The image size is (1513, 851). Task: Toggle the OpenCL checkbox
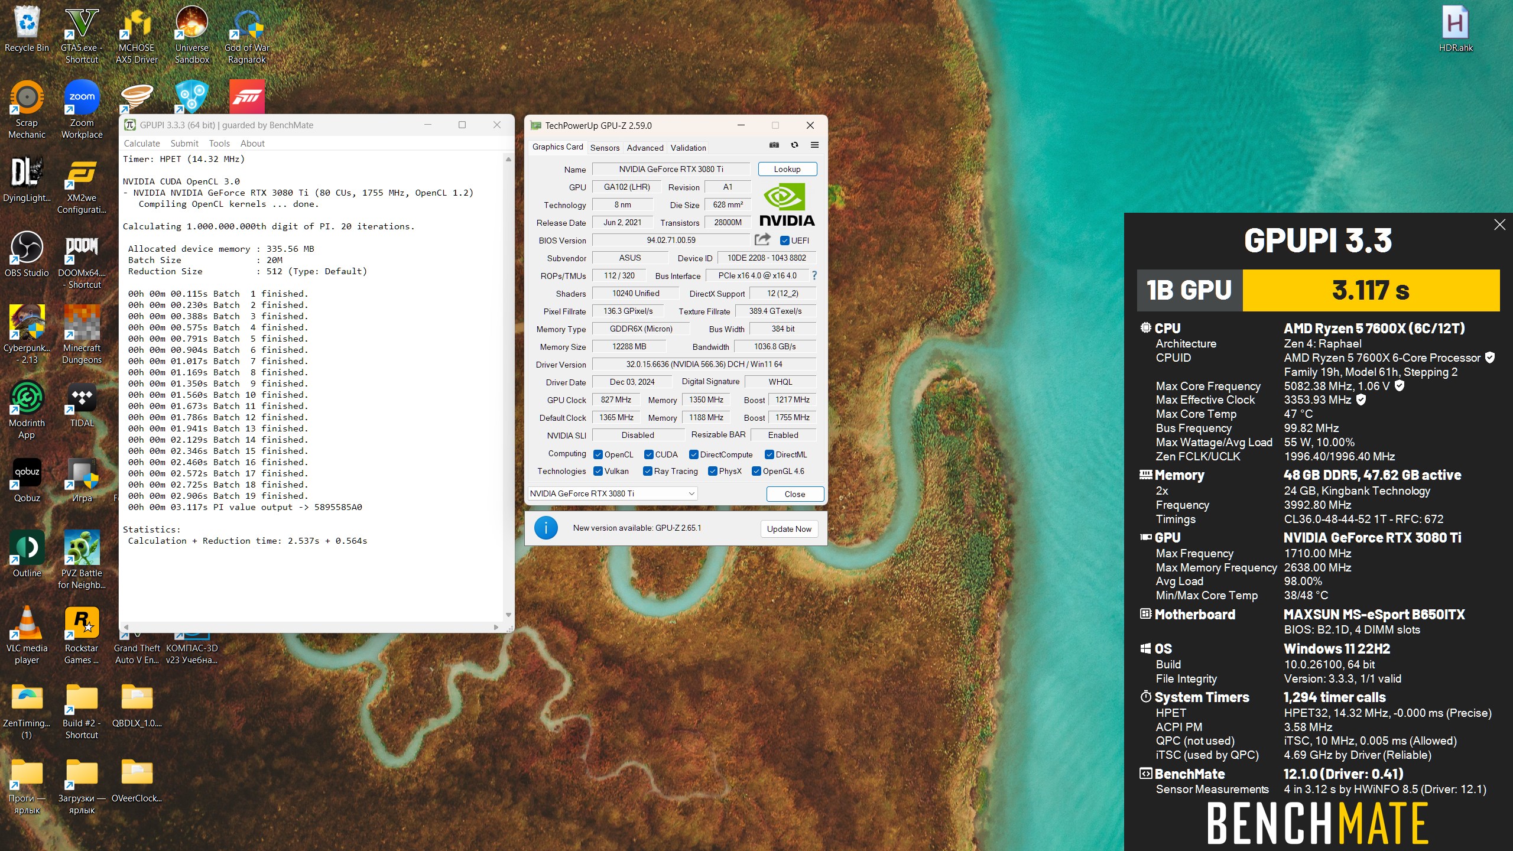598,454
